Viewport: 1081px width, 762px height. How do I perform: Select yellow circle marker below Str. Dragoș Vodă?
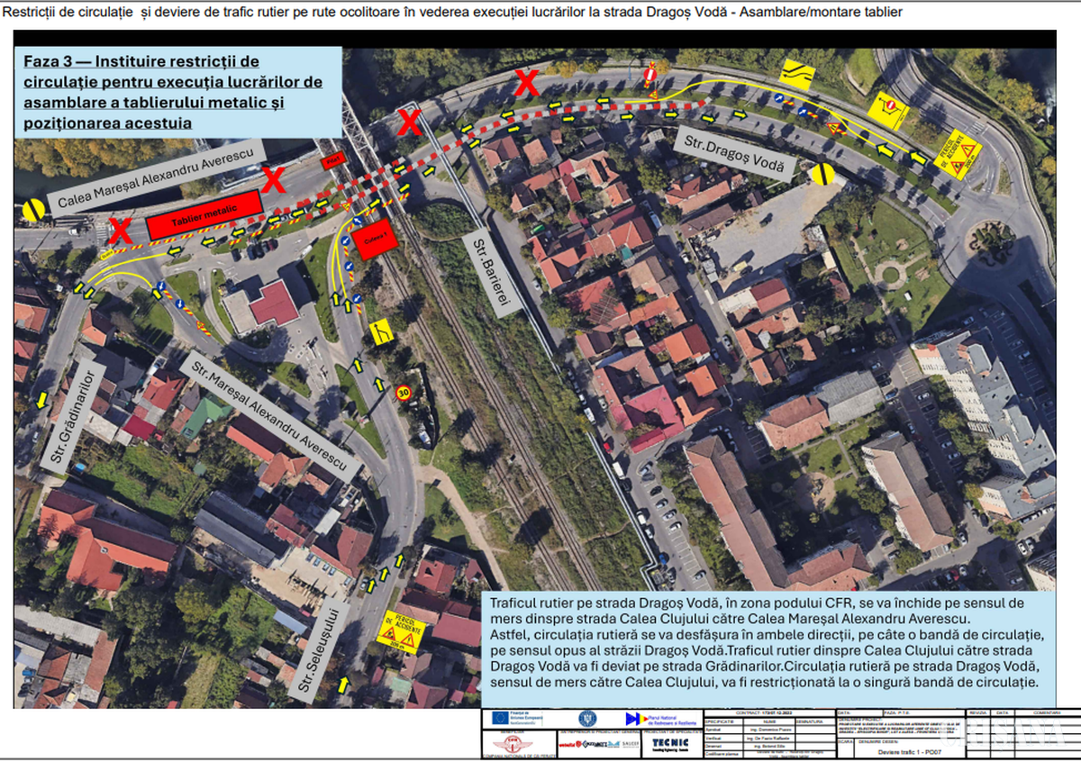point(822,174)
